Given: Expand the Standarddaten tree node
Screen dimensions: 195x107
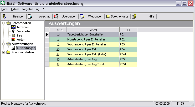Looking at the screenshot, I should click(4, 52).
